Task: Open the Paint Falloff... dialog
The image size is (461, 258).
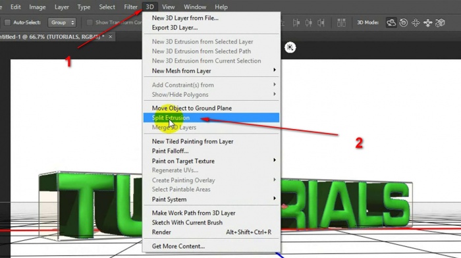Action: click(x=211, y=151)
